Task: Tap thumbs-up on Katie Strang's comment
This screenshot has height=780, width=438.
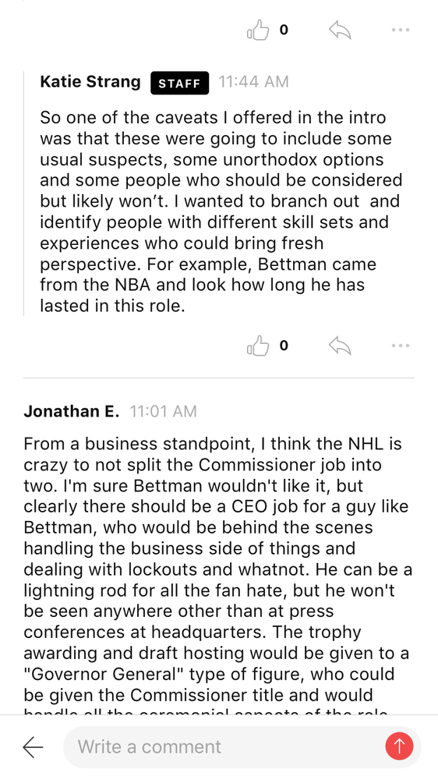Action: tap(258, 346)
